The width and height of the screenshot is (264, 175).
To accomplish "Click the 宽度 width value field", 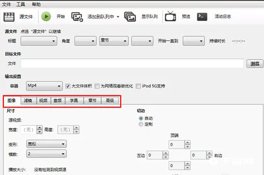I will [29, 130].
